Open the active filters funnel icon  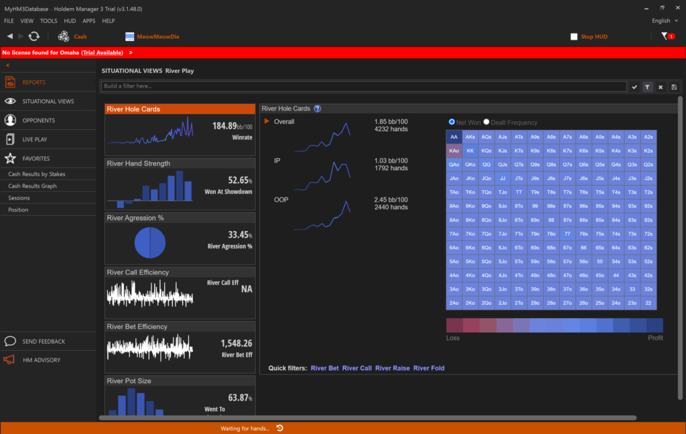click(668, 36)
